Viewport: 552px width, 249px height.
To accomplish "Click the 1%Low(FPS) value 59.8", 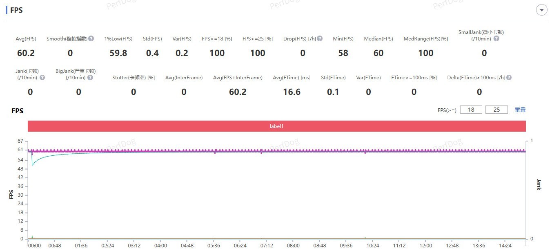I will click(118, 53).
